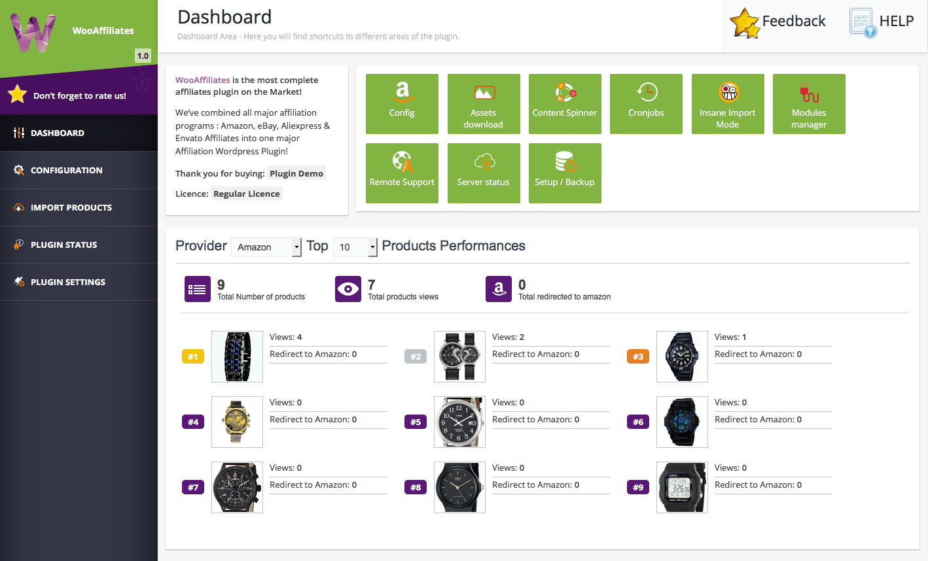Screen dimensions: 928x561
Task: Open Import Products in the sidebar
Action: 71,207
